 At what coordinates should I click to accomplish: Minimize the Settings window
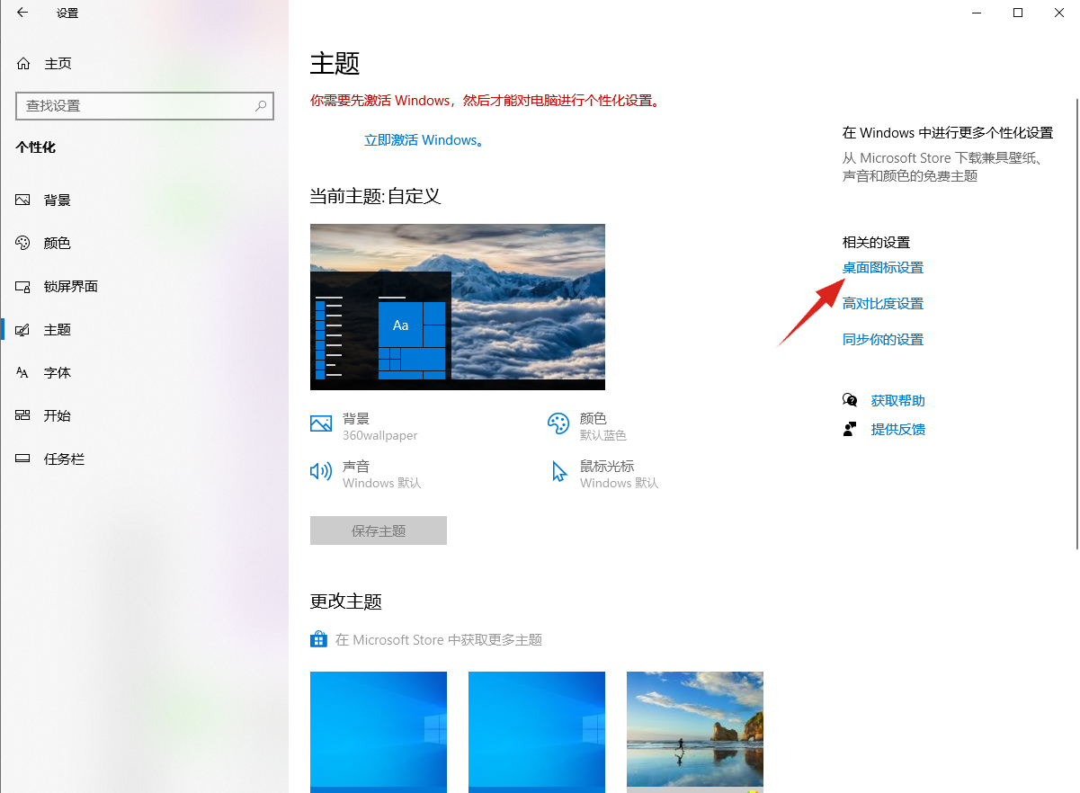coord(977,13)
